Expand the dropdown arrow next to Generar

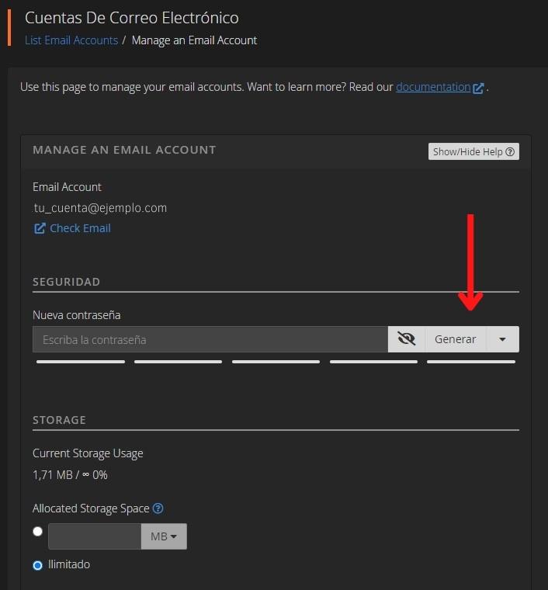502,339
